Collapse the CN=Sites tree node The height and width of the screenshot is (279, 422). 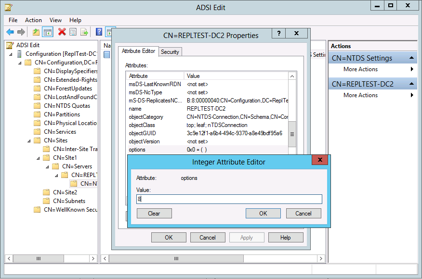[29, 141]
